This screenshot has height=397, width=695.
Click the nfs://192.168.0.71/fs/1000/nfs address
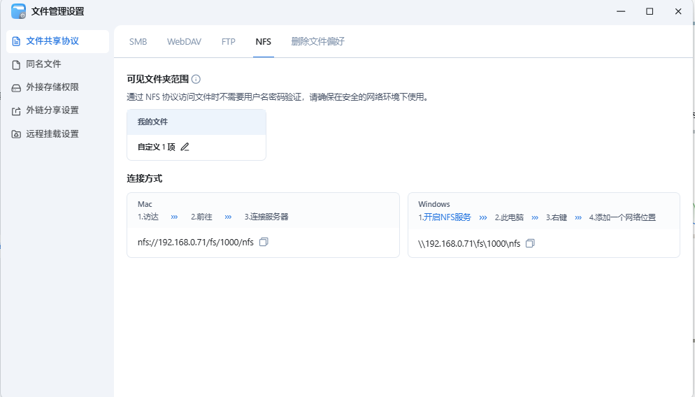click(196, 243)
